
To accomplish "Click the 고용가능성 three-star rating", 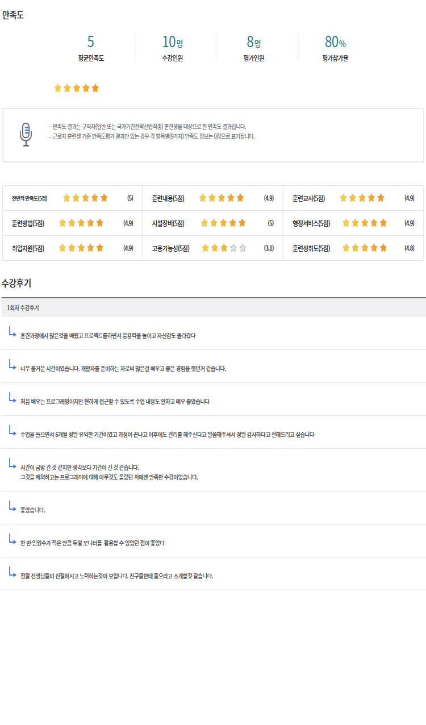I will pos(224,248).
